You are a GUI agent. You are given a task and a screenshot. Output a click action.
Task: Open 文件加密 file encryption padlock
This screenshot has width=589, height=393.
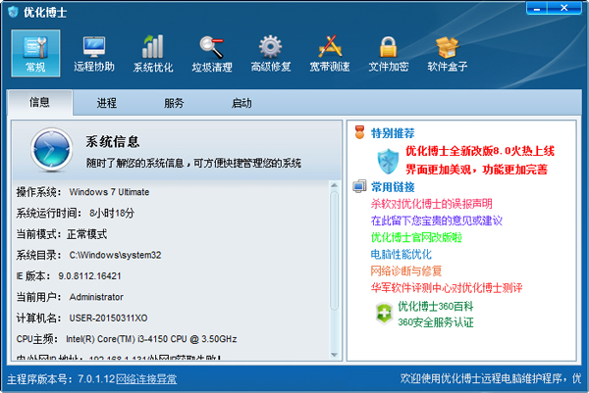[x=388, y=53]
